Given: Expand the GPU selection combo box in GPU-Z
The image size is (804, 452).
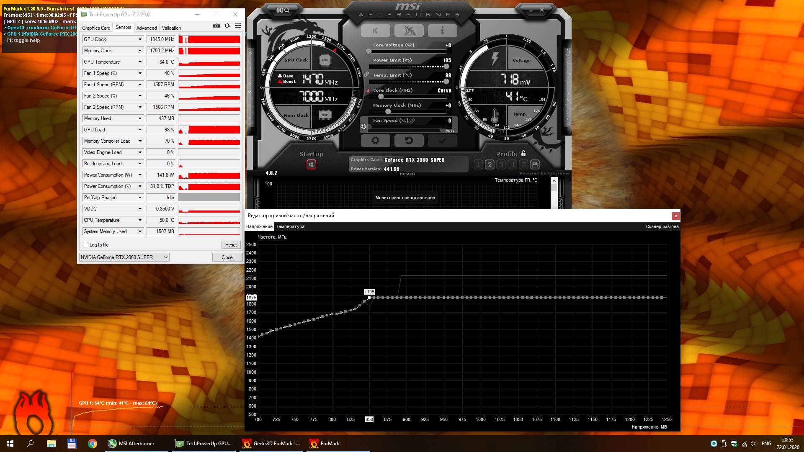Looking at the screenshot, I should pos(166,257).
